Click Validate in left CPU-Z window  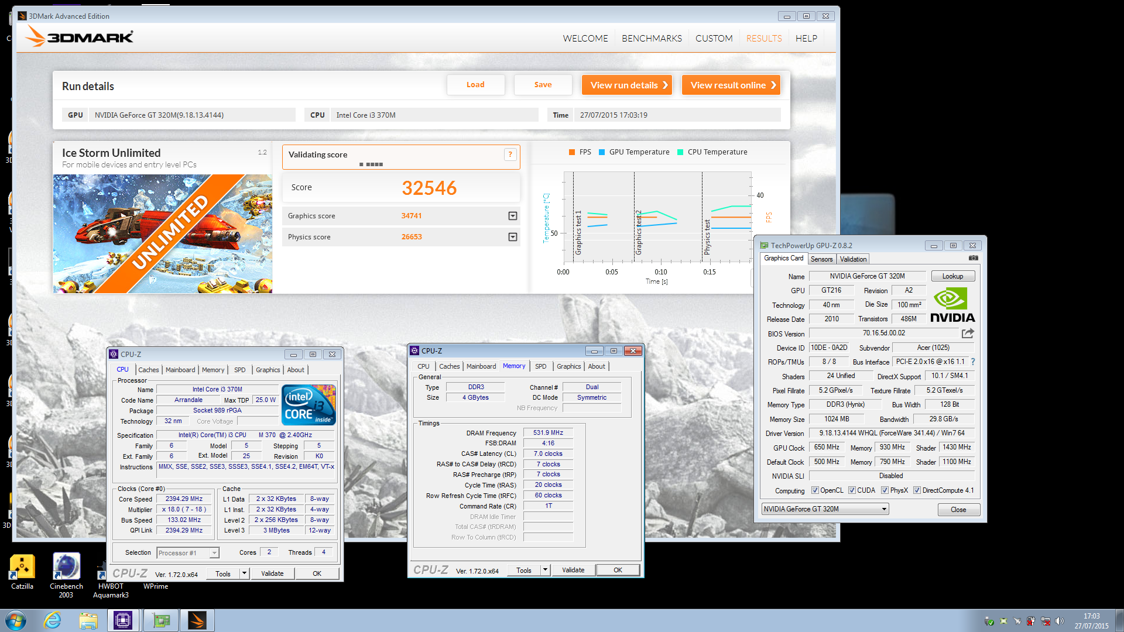click(272, 573)
